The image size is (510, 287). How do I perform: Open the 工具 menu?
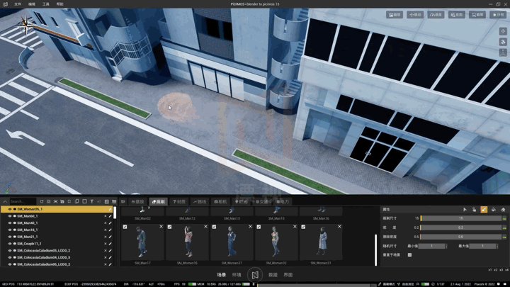tap(46, 4)
